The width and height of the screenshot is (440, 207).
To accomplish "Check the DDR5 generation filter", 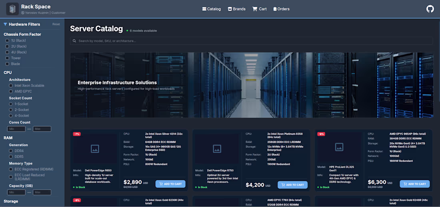I will [11, 157].
